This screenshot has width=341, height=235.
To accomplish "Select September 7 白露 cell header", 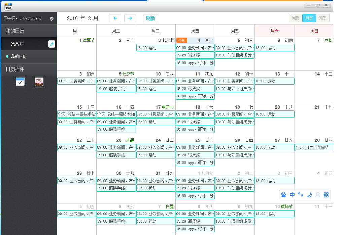I will [166, 206].
